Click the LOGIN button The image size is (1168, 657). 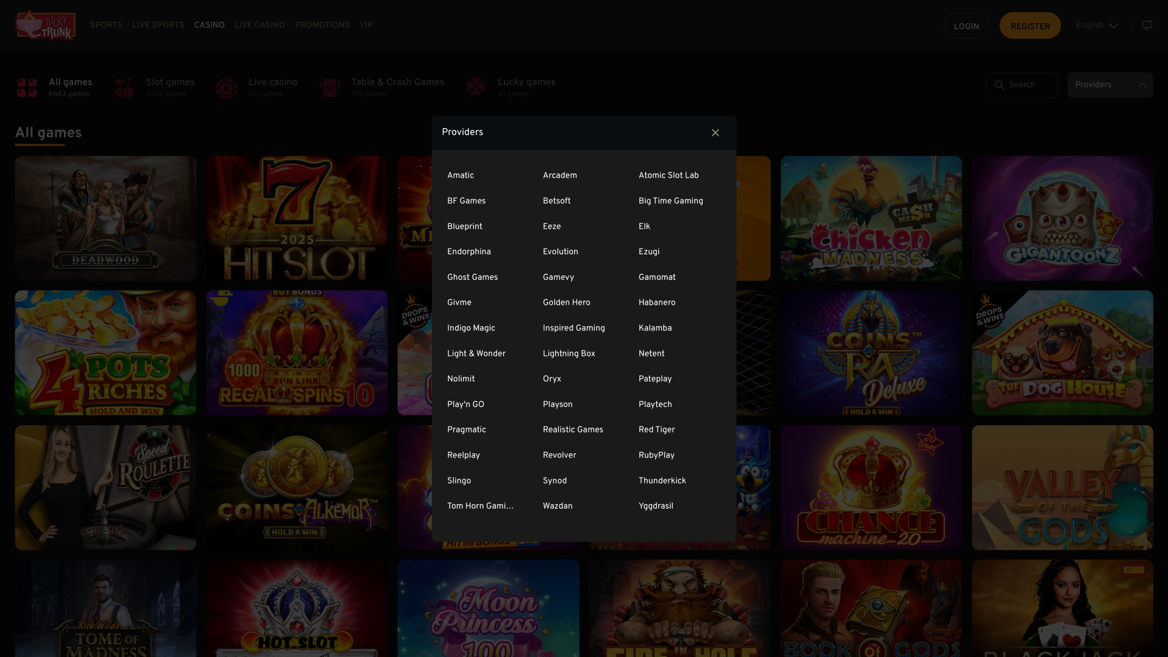(x=966, y=26)
